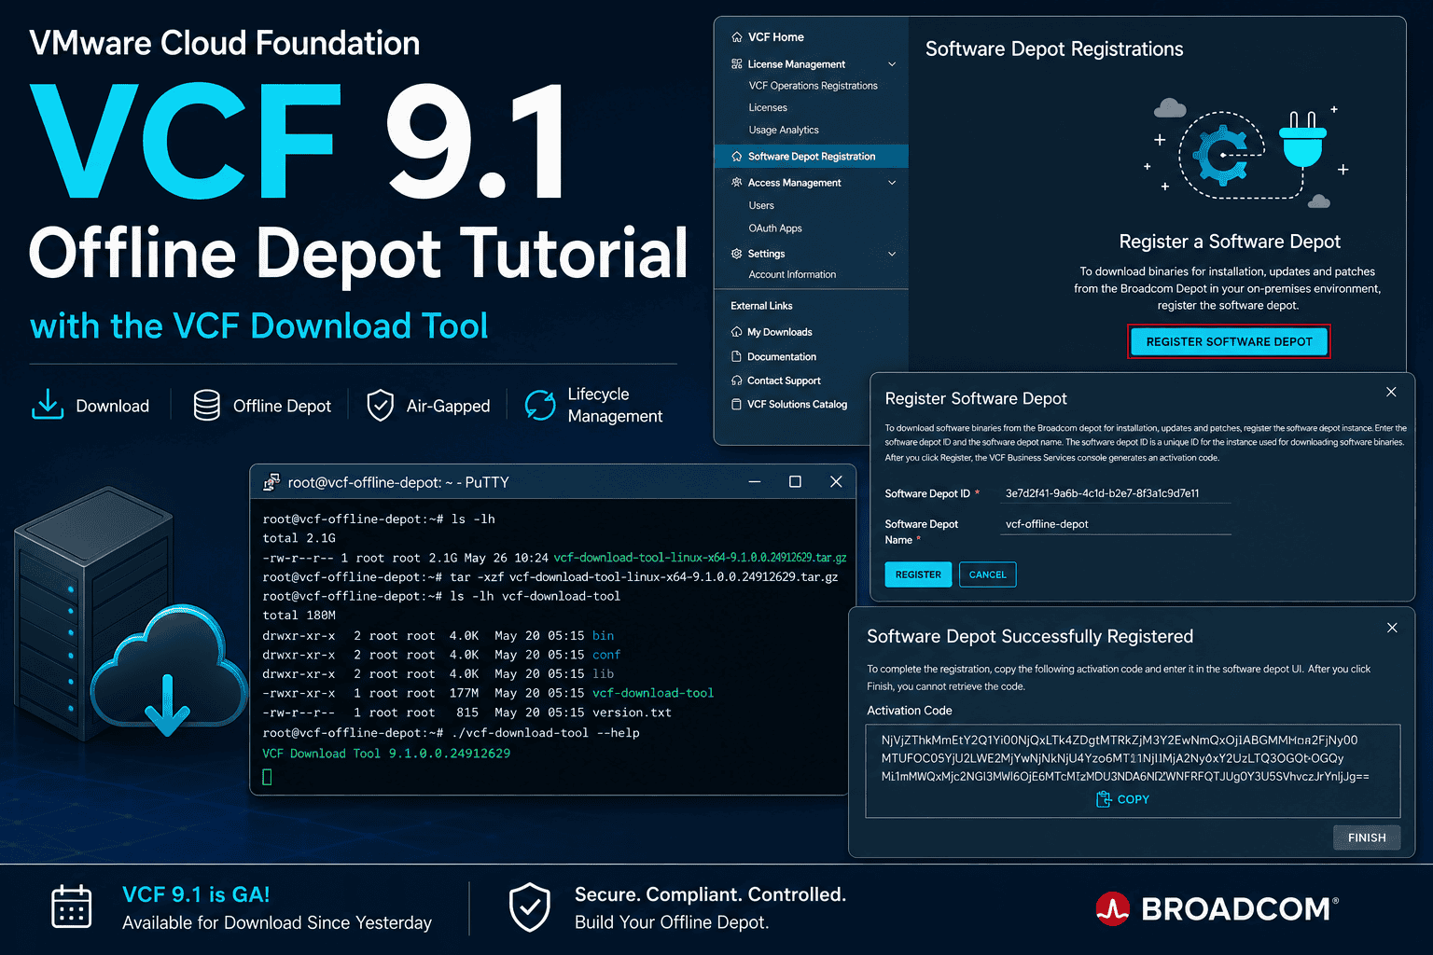Open Usage Analytics
This screenshot has width=1433, height=955.
point(784,131)
